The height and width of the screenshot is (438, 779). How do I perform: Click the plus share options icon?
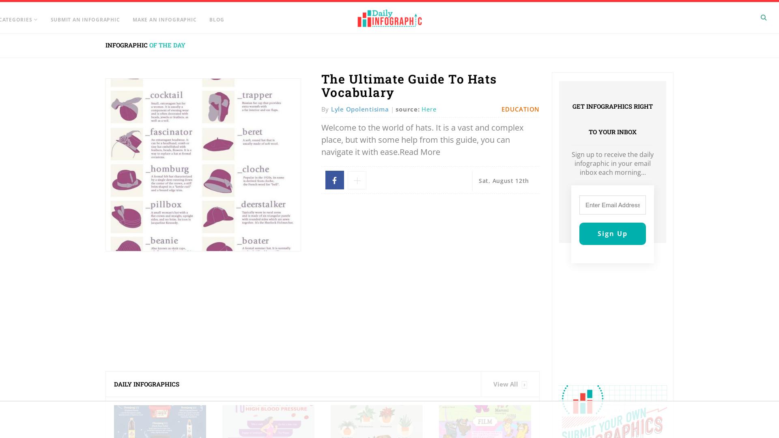point(357,180)
